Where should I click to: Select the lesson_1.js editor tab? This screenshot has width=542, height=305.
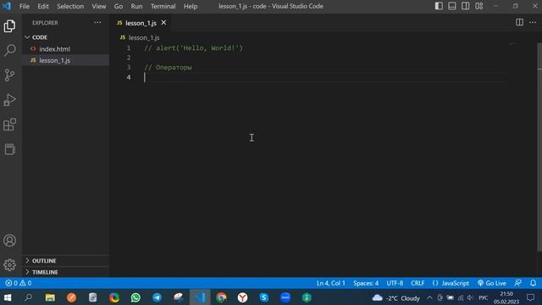pos(141,23)
